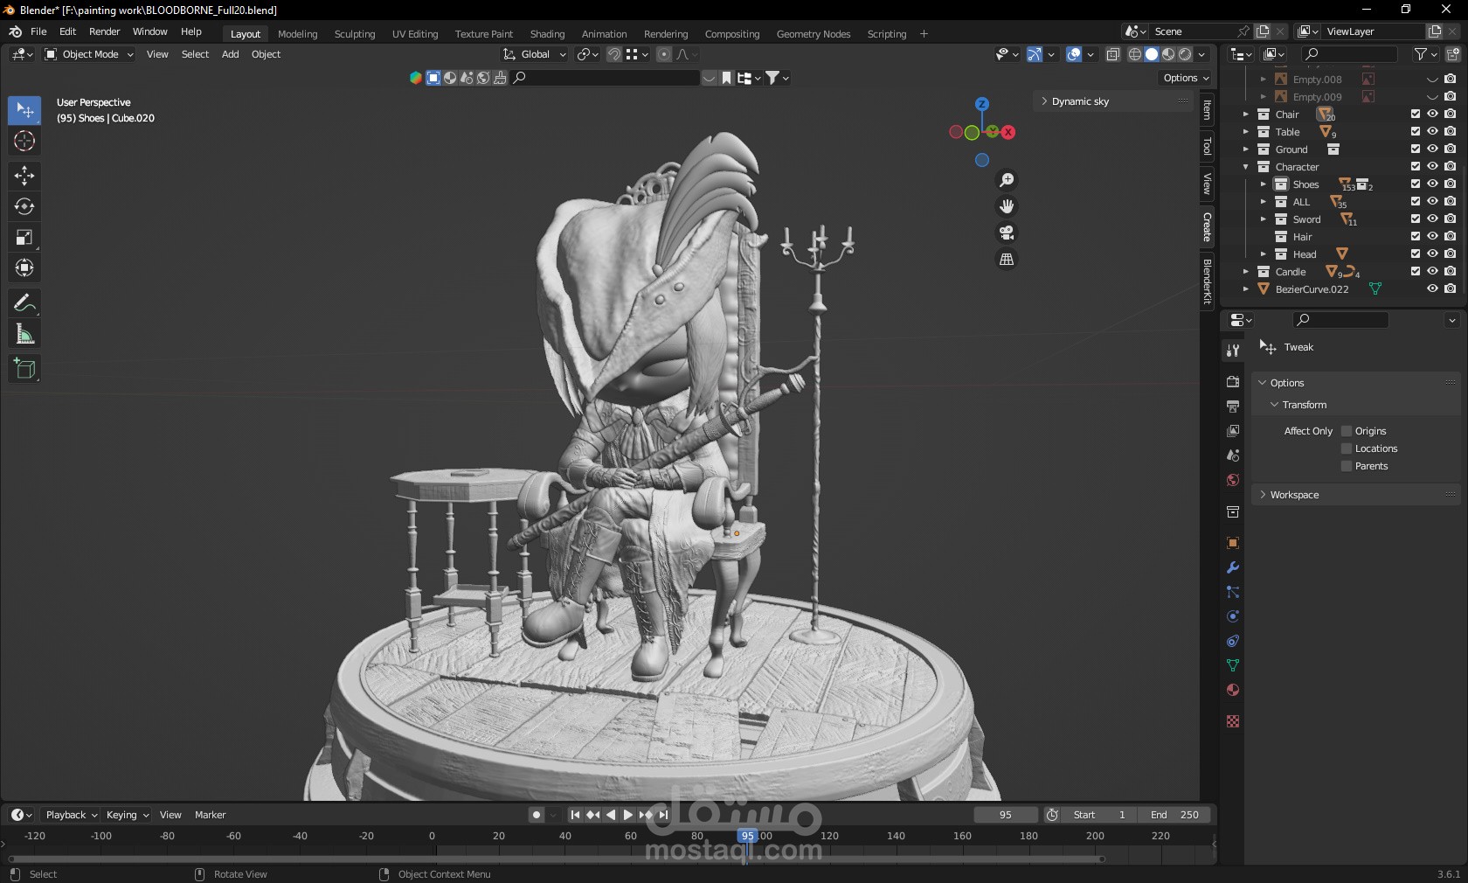Hide BezierCurve.022 in viewport

click(1432, 289)
